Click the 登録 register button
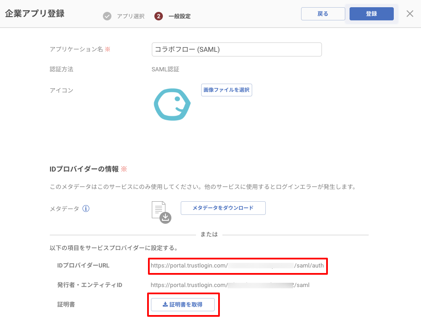421x321 pixels. [372, 14]
